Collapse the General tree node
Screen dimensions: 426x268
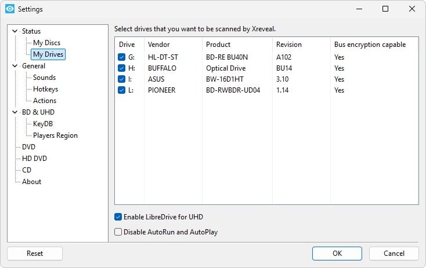[x=15, y=66]
